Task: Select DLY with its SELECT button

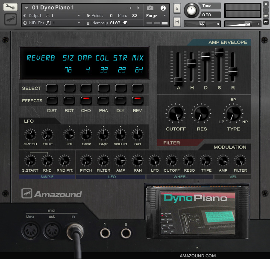Action: click(121, 88)
